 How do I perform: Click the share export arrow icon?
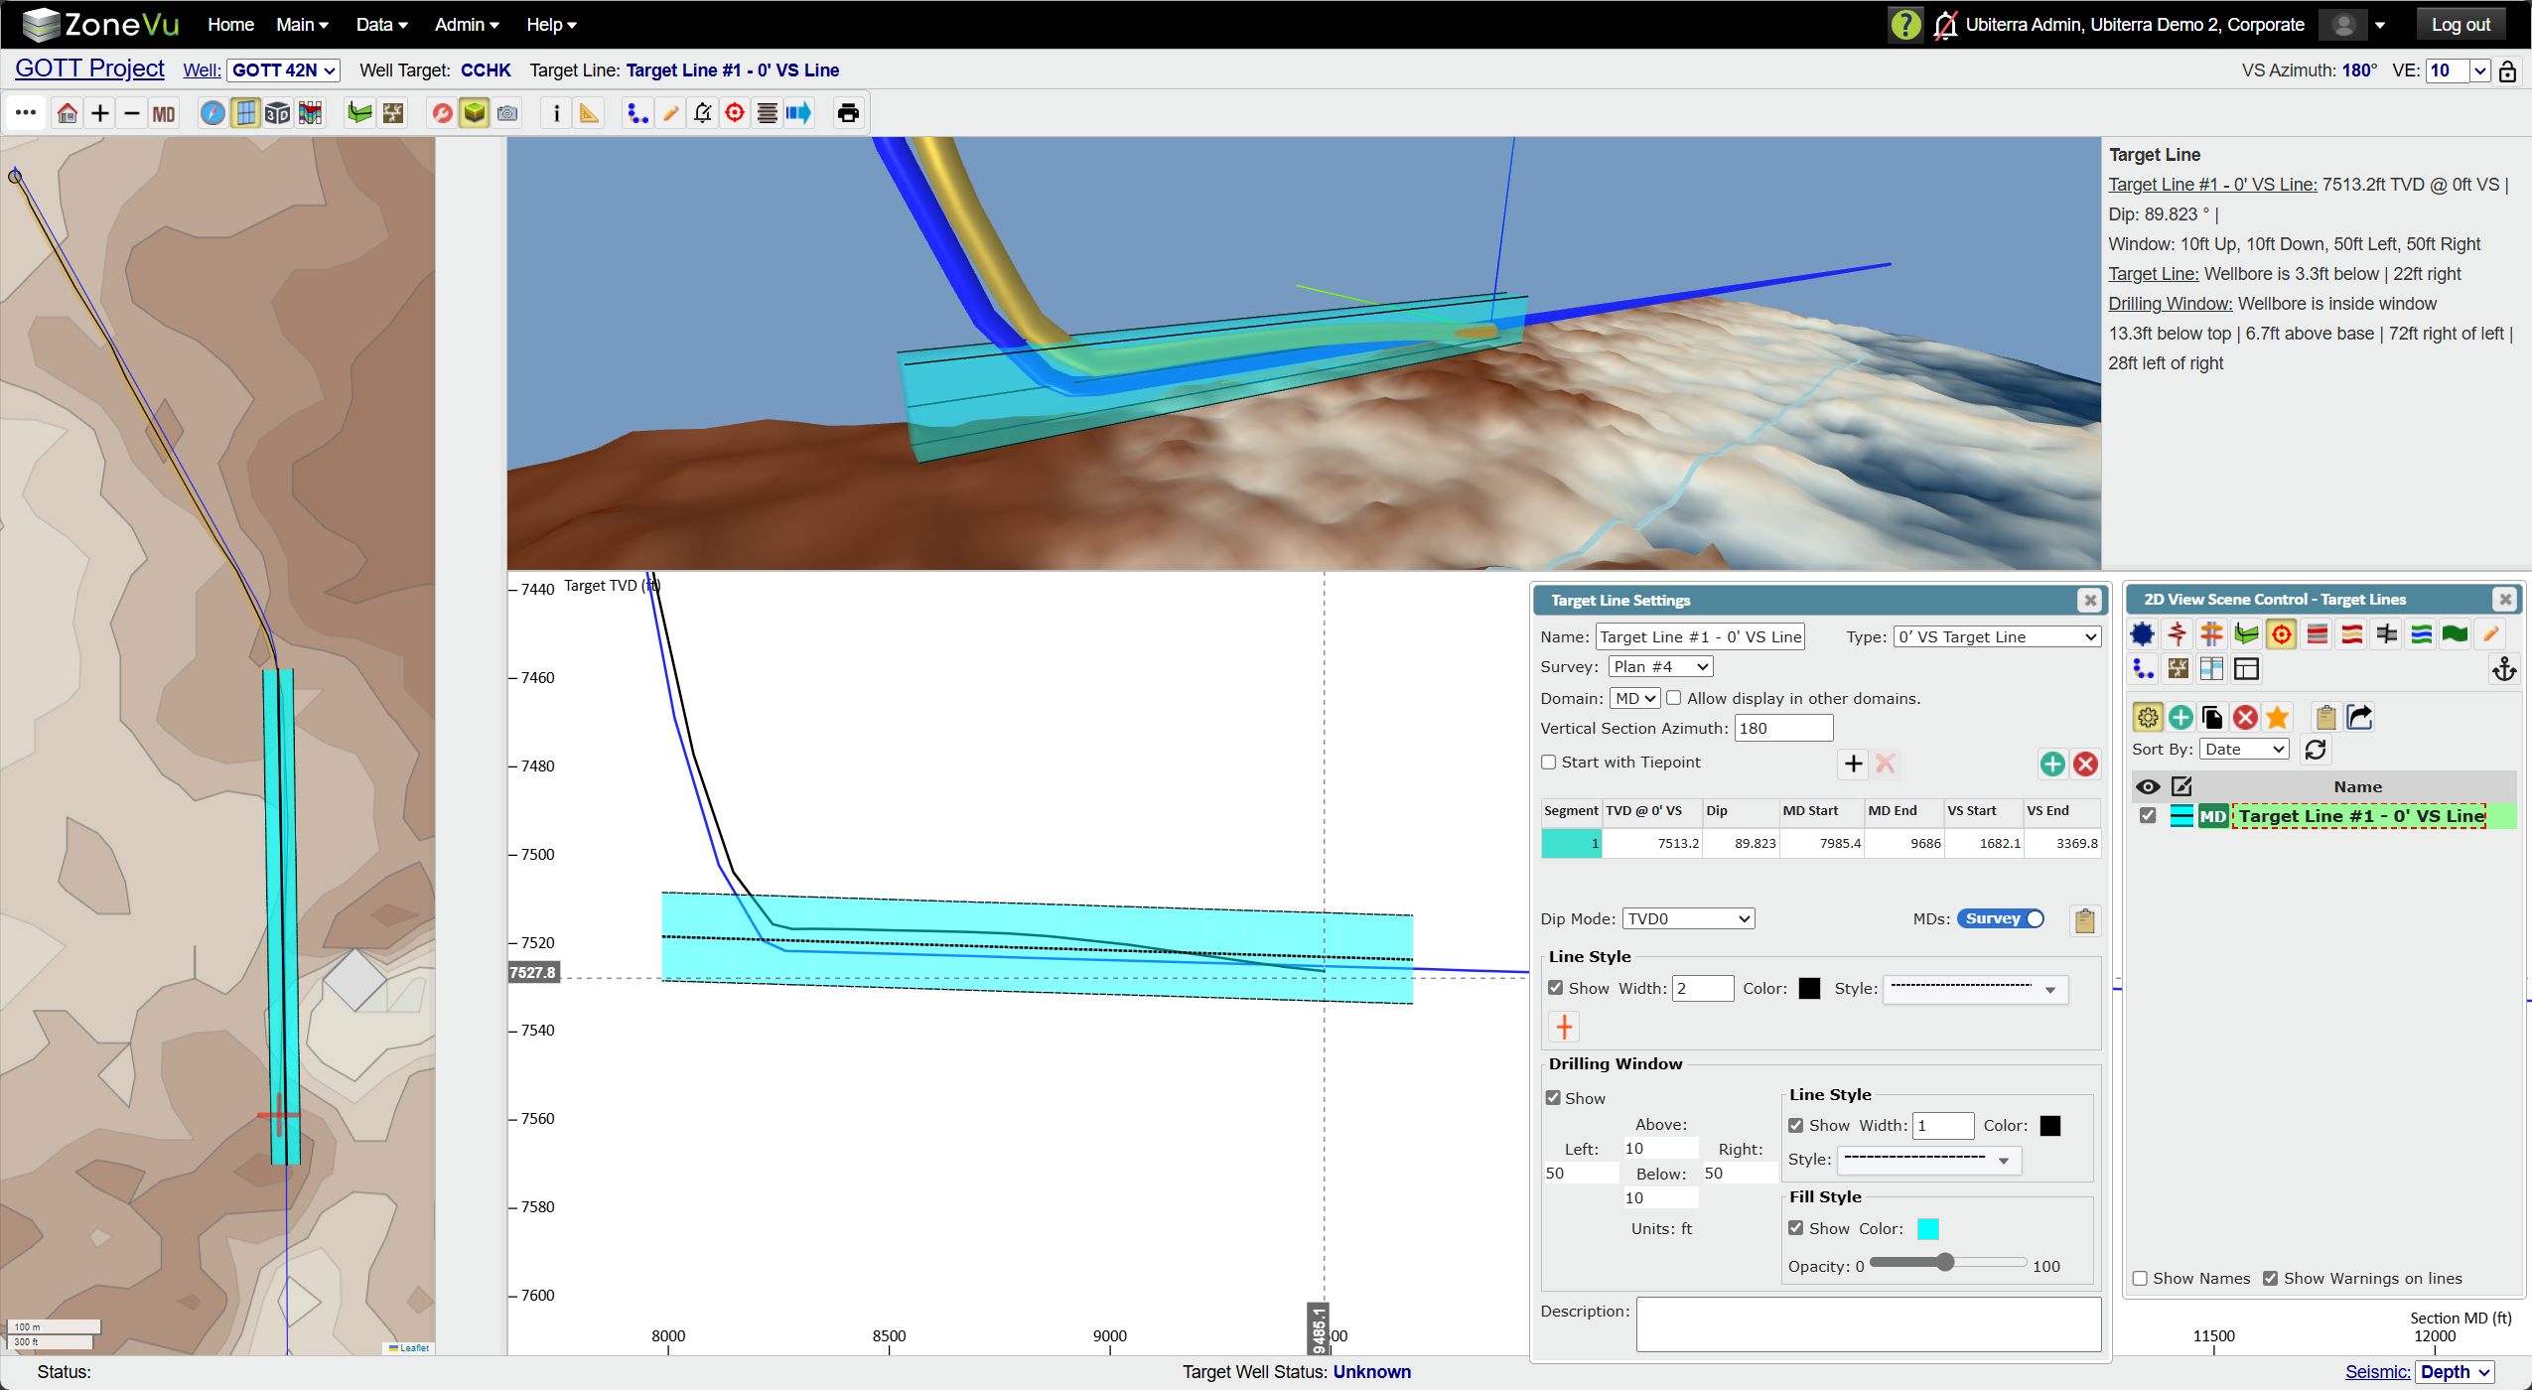[x=2359, y=717]
